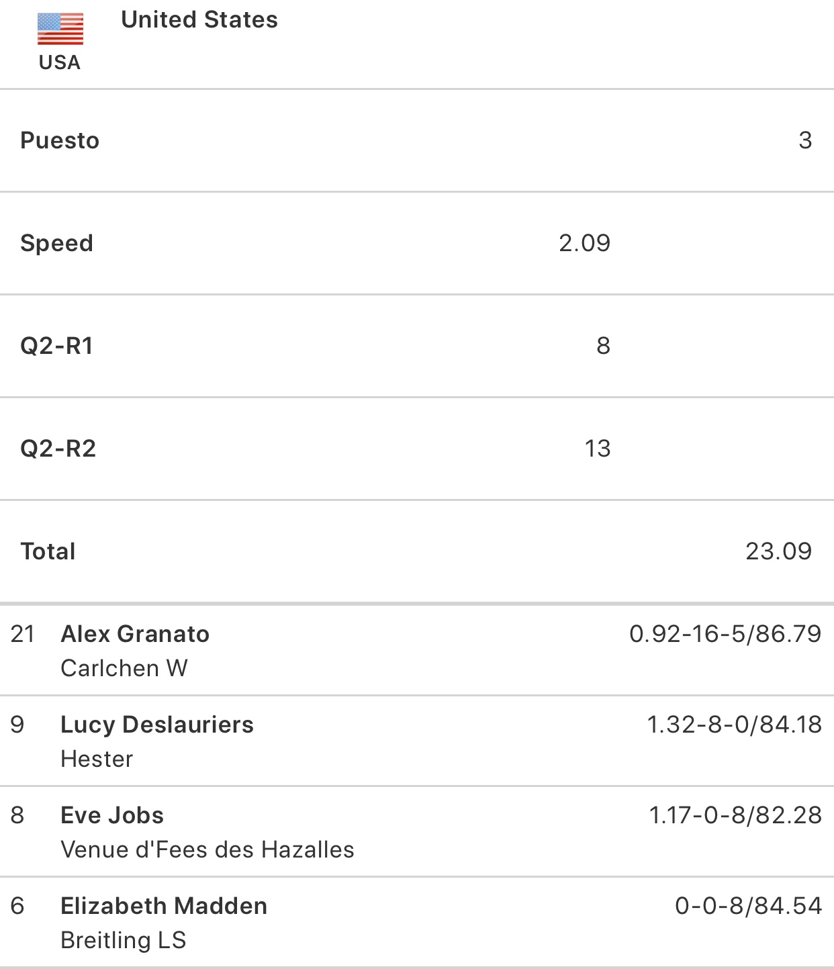Click Lucy Deslauriers' score 1.32-8-0/84.18
Viewport: 834px width, 969px height.
pyautogui.click(x=734, y=725)
